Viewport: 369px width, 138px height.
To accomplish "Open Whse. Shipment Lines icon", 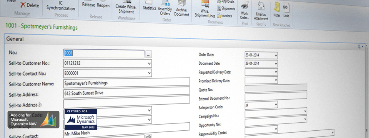I will coord(205,9).
